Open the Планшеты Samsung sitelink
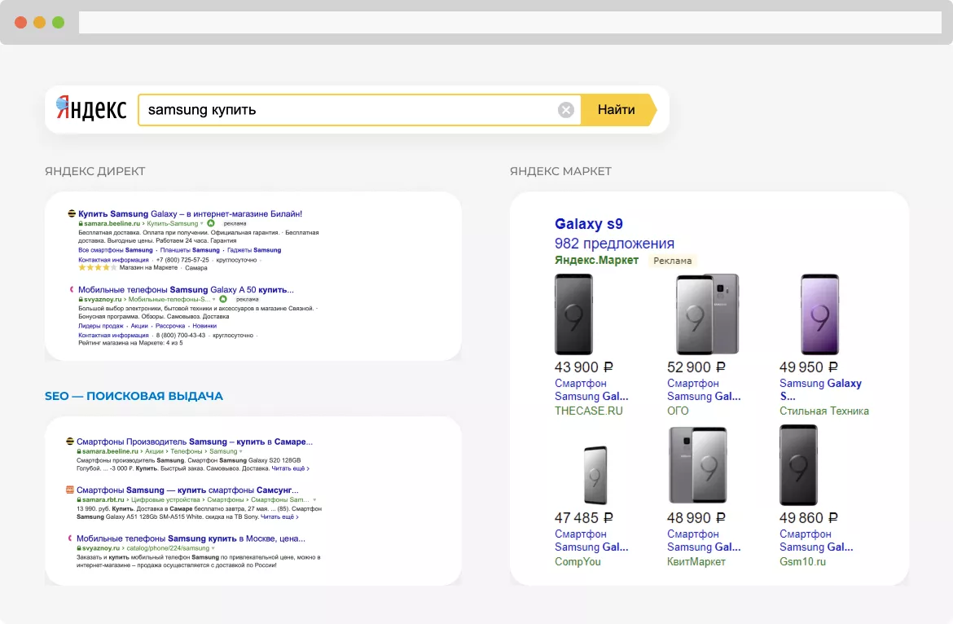The image size is (953, 624). 189,250
